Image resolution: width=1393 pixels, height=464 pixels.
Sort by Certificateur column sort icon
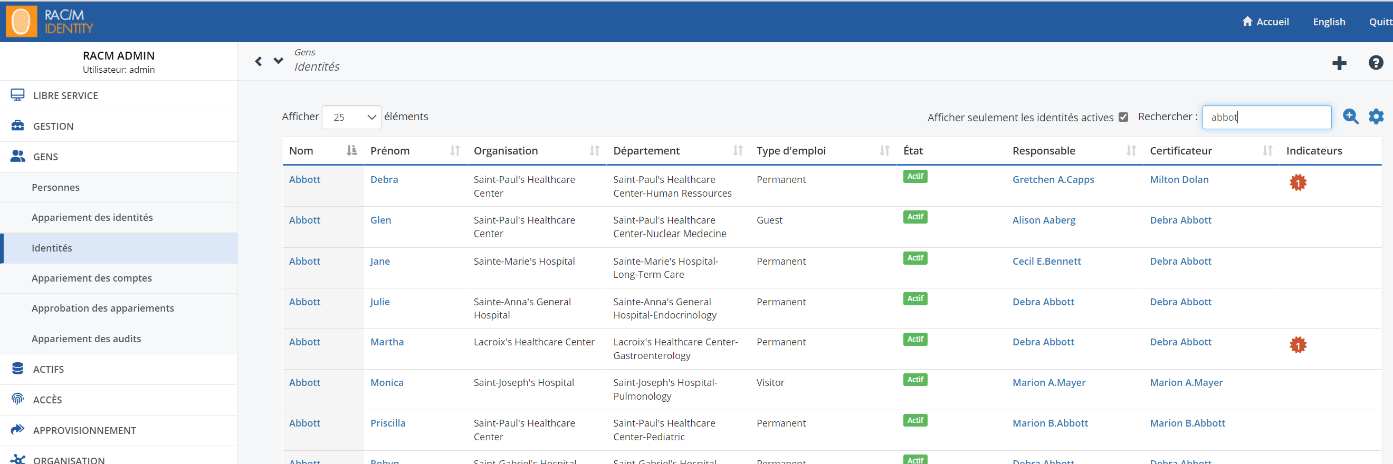(1267, 151)
